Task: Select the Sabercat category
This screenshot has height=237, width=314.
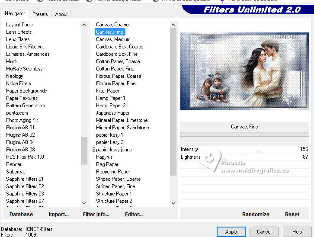Action: tap(16, 172)
